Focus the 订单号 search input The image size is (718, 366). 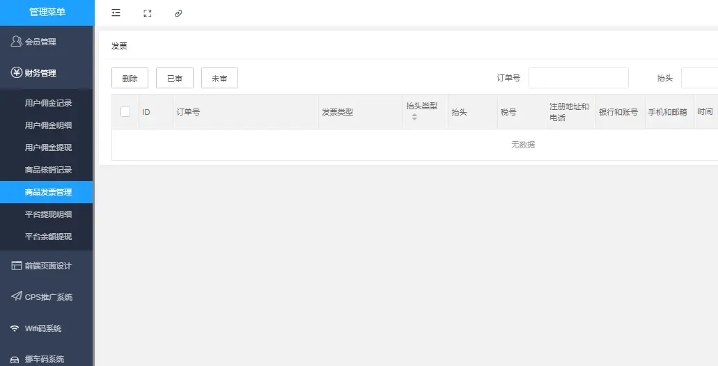tap(578, 78)
